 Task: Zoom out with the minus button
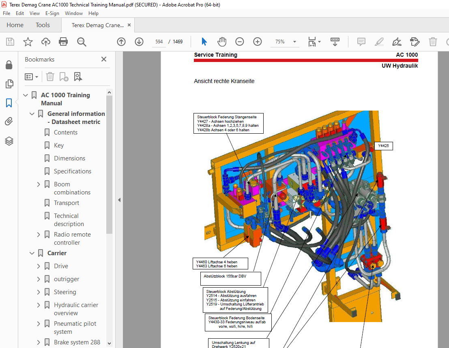click(239, 42)
